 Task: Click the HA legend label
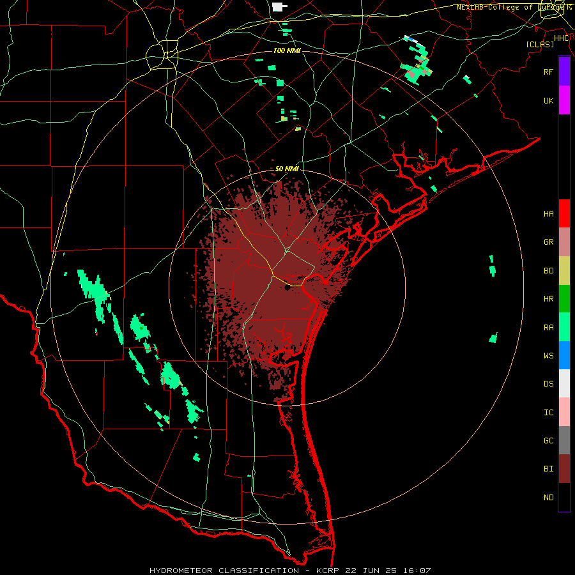(x=549, y=214)
